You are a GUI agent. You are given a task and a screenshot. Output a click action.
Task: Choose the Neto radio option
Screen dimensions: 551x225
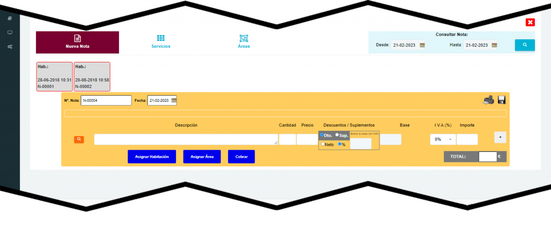323,144
